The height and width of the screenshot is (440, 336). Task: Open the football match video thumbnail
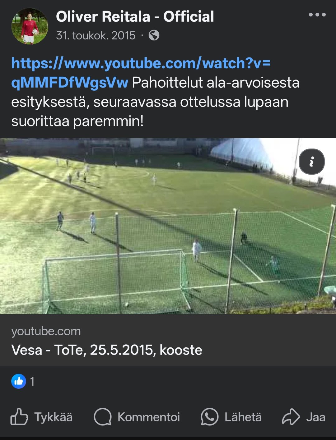[x=168, y=226]
